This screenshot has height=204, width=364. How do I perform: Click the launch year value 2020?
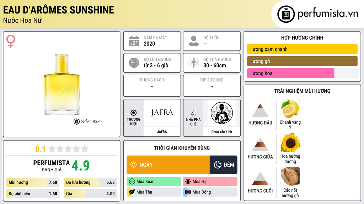[149, 44]
